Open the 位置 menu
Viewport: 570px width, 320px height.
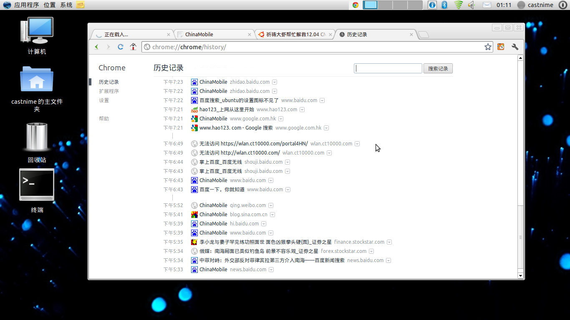click(49, 5)
